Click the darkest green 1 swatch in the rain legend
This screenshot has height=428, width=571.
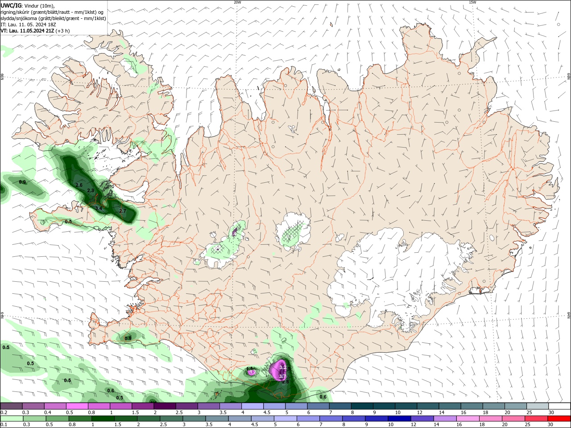tap(103, 419)
